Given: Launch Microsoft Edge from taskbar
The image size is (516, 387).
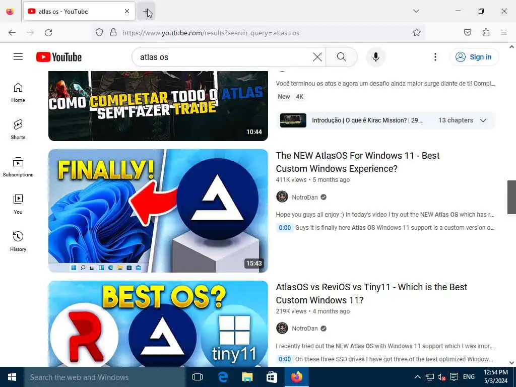Looking at the screenshot, I should [x=223, y=377].
